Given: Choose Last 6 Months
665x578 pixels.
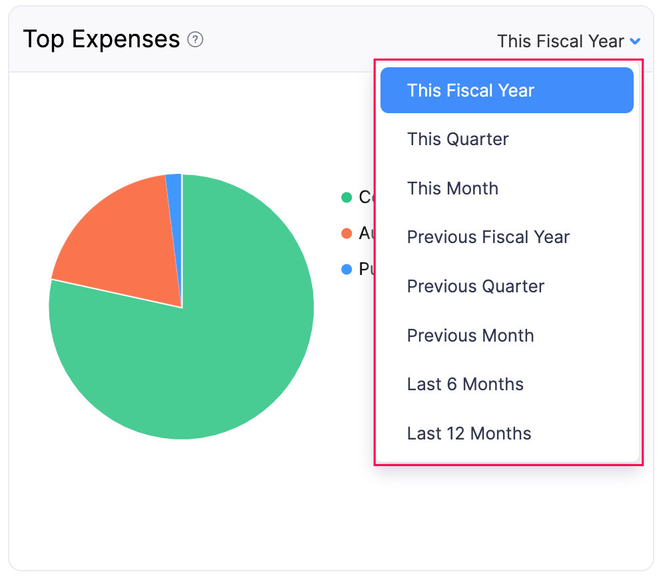Looking at the screenshot, I should click(465, 384).
